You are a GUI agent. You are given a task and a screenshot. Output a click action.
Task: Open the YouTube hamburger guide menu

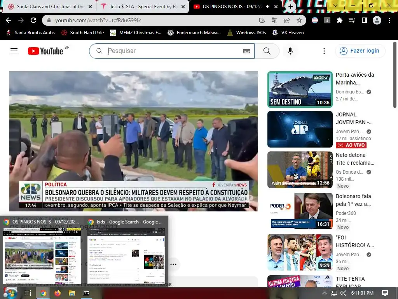click(x=14, y=51)
